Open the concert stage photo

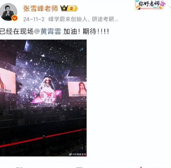pos(43,98)
